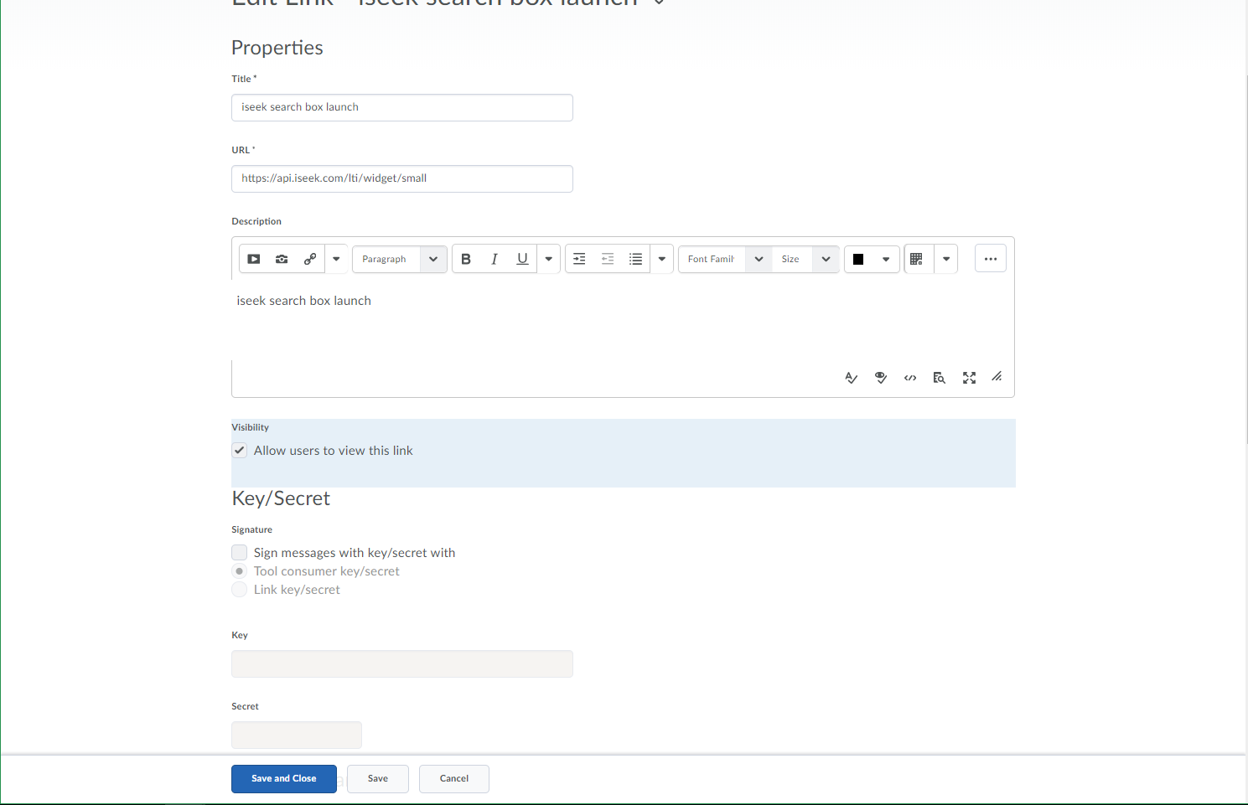Uncheck Allow users to view this link
Screen dimensions: 1248x805
coord(240,451)
